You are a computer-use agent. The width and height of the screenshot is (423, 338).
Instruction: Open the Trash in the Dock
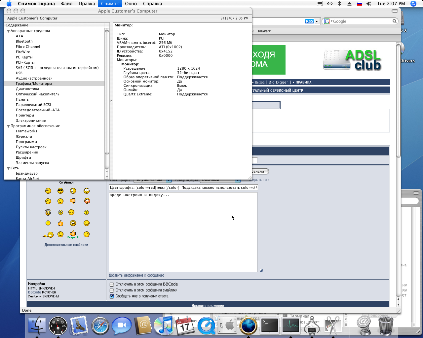point(385,325)
